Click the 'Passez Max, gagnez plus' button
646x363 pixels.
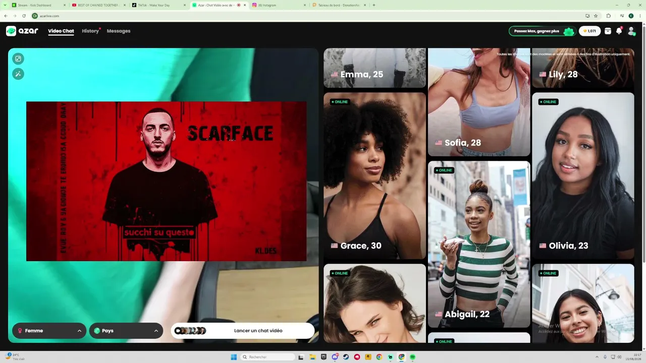click(x=542, y=31)
